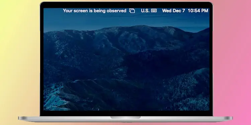Open the U.S. input source menu
The width and height of the screenshot is (251, 125).
coord(145,11)
